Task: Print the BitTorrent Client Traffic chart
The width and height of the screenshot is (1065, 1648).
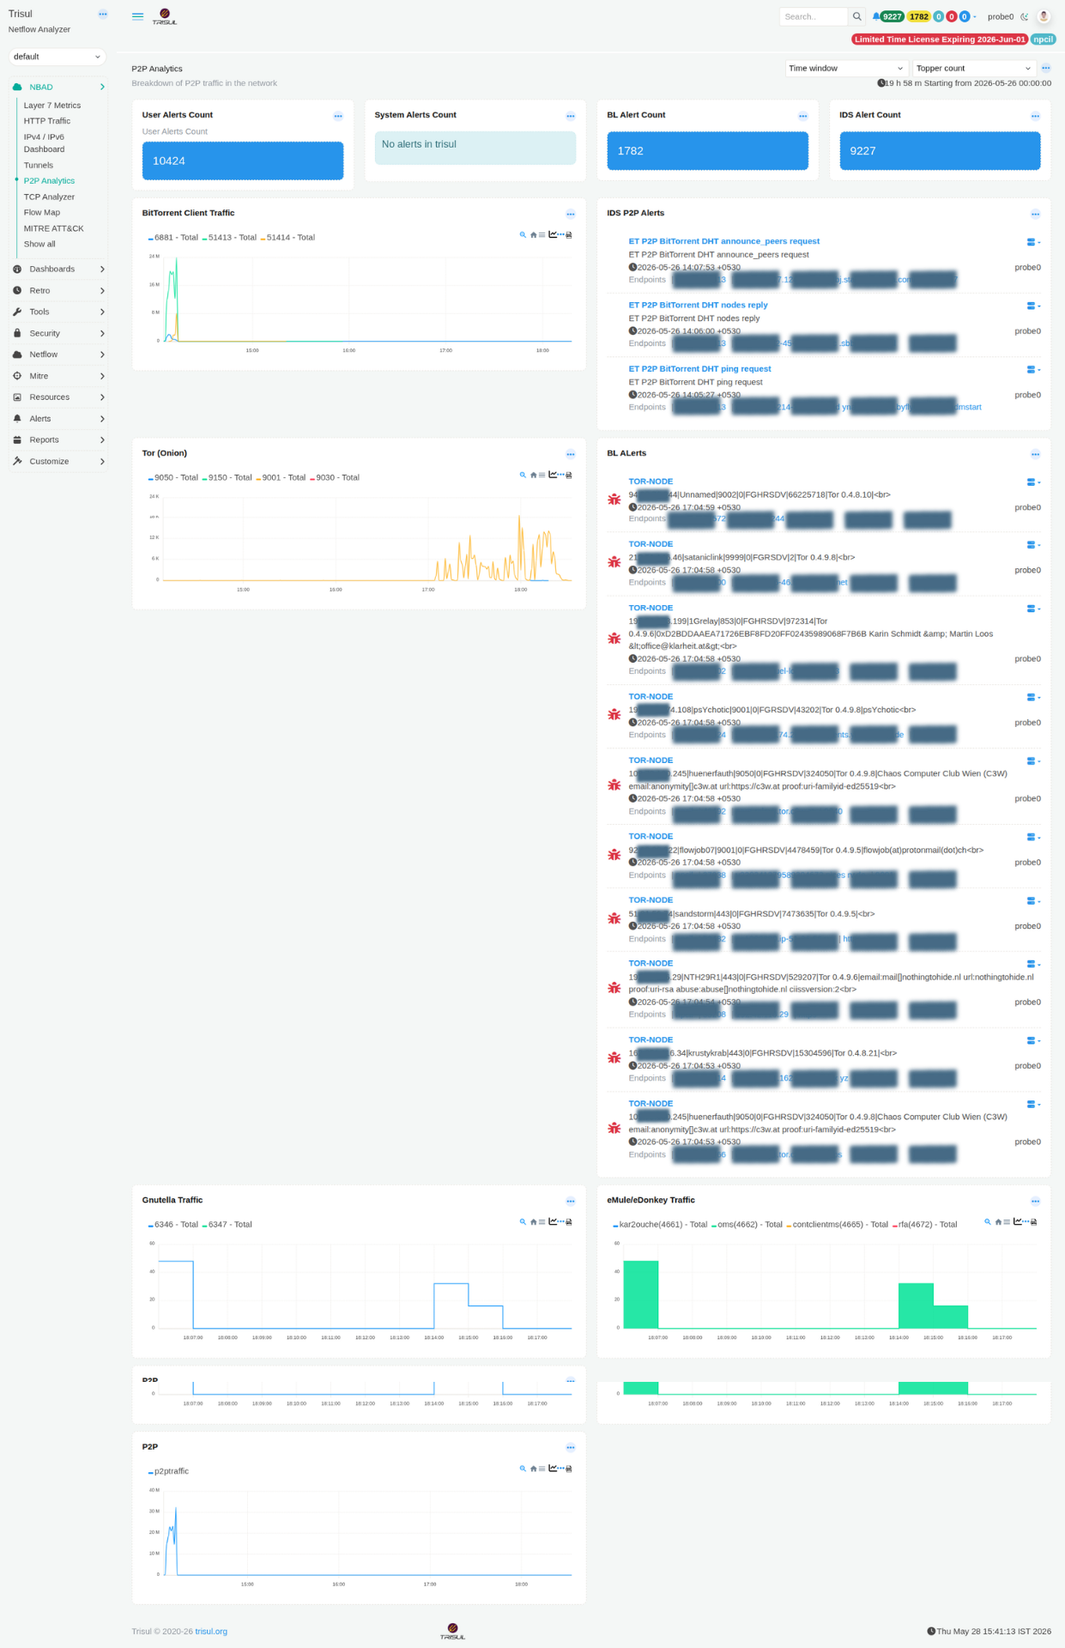Action: click(569, 234)
